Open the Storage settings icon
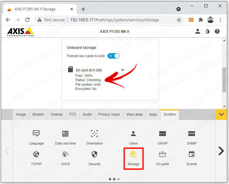The image size is (229, 184). (133, 155)
